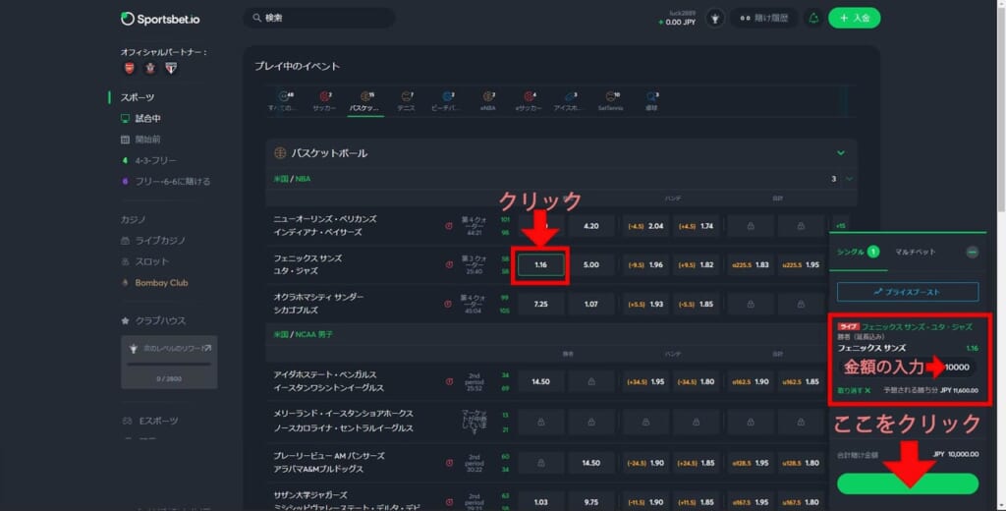Click Eスポーツ controller icon in sidebar
Screen dimensions: 1006x511
pyautogui.click(x=127, y=422)
